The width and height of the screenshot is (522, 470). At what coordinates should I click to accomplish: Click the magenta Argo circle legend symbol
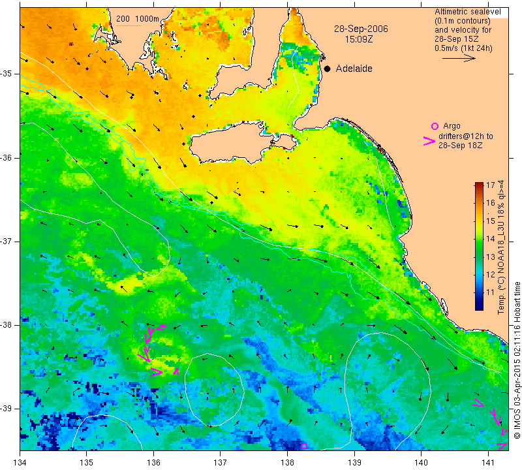tap(435, 126)
